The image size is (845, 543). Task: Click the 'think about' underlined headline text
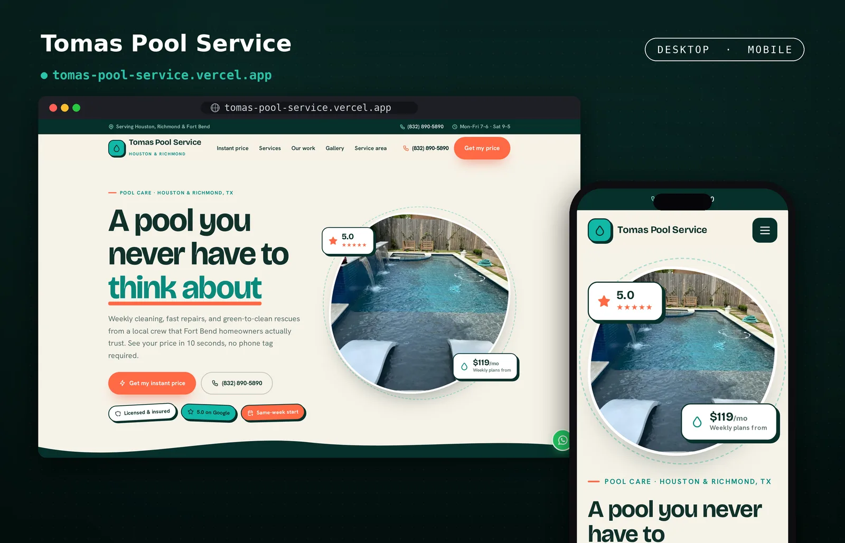point(185,288)
